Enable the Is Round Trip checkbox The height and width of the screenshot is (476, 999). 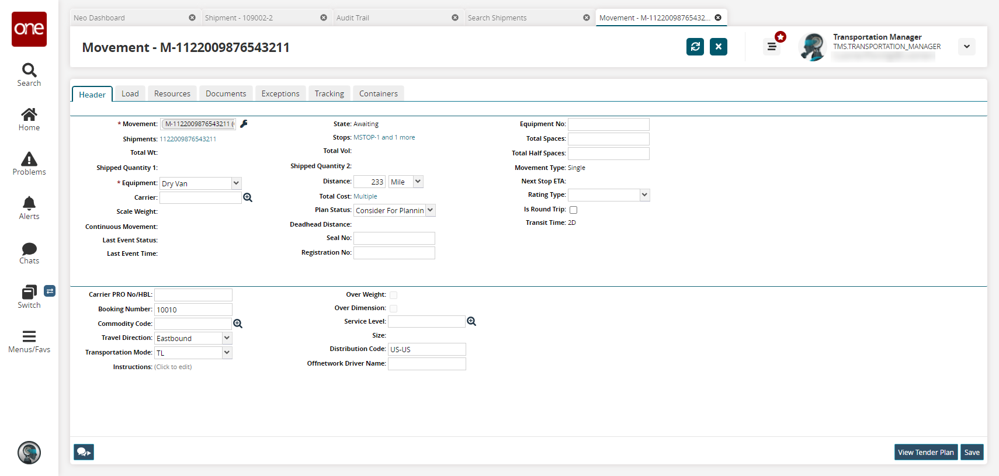(x=573, y=210)
